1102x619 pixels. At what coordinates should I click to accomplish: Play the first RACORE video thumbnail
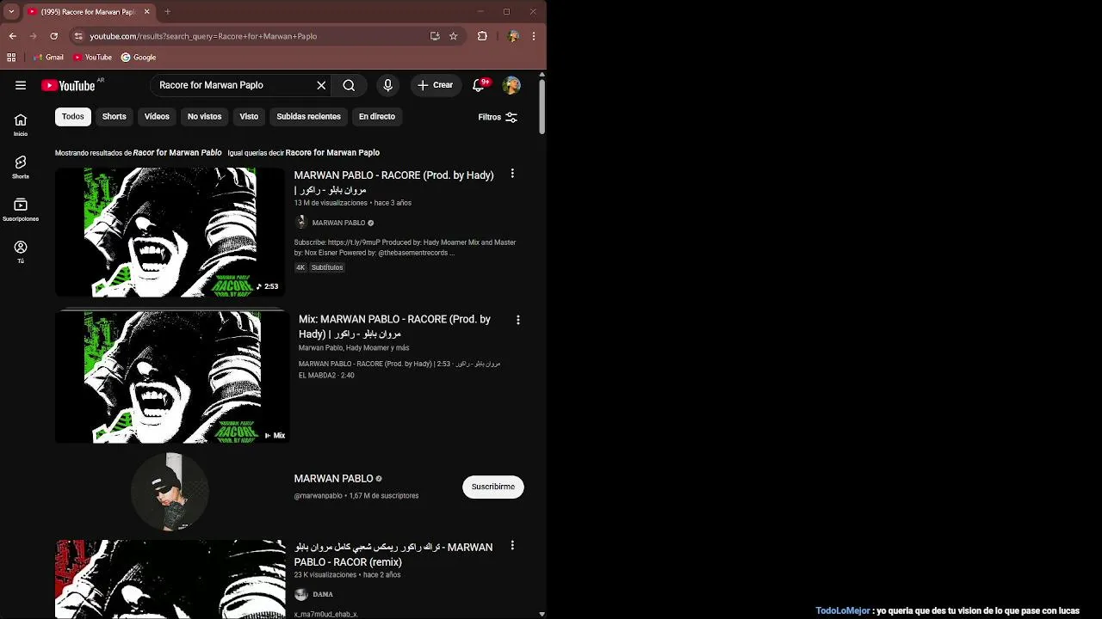click(x=170, y=232)
